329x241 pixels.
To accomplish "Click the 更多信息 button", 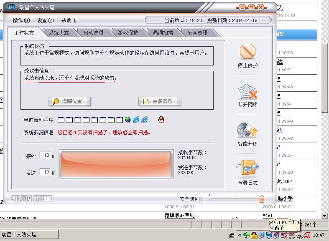I will tap(160, 101).
